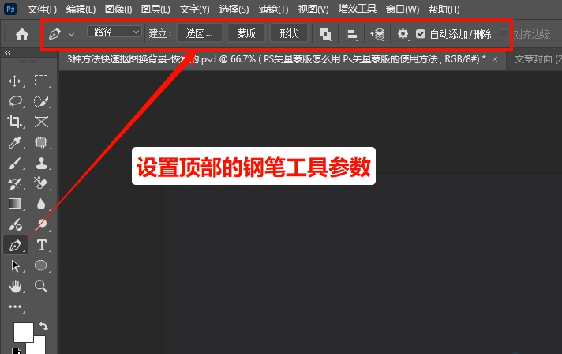Pick the Eyedropper tool
Viewport: 562px width, 354px height.
click(15, 142)
